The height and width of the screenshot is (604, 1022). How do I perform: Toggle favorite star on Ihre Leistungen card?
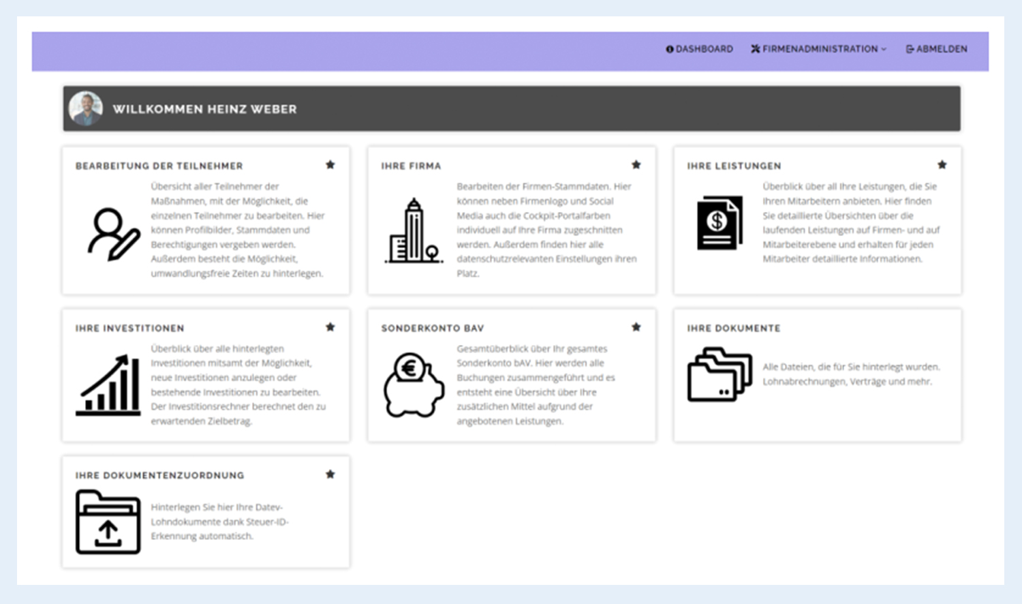click(942, 165)
